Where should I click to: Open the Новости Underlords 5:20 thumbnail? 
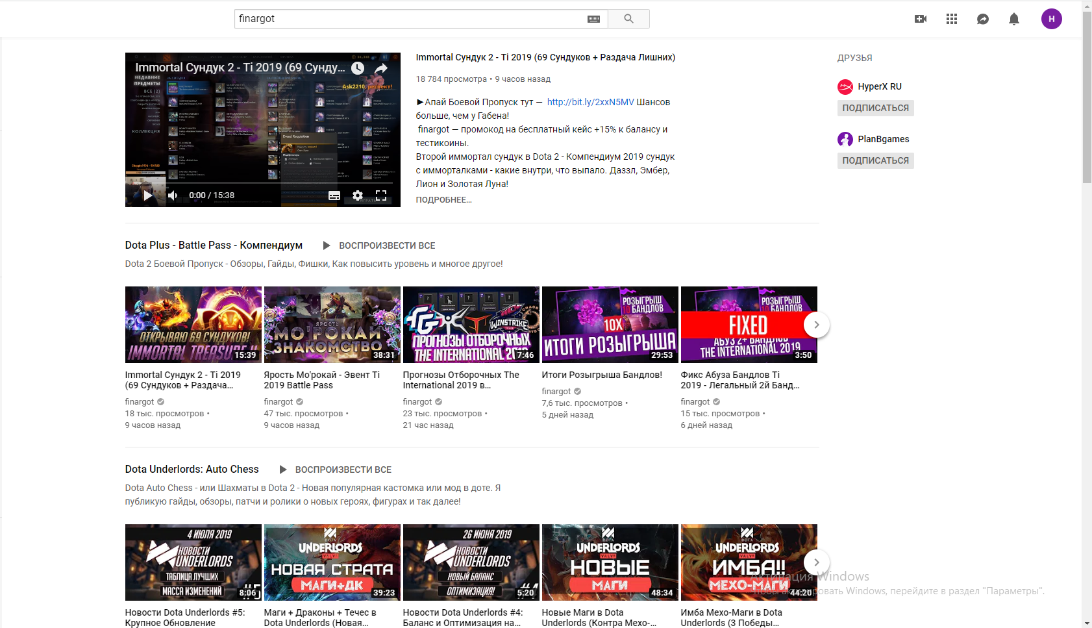[x=471, y=562]
